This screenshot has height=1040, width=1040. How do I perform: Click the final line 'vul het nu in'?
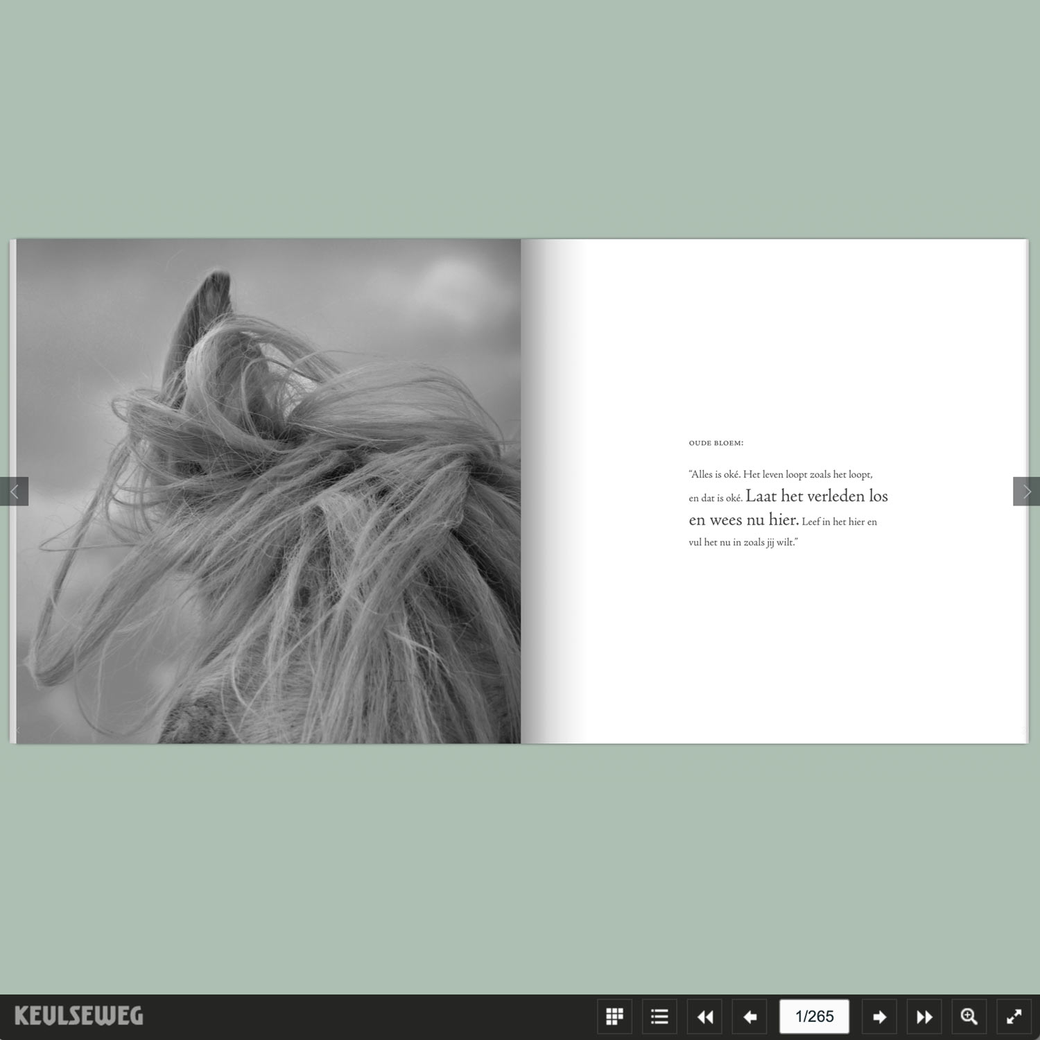coord(743,542)
